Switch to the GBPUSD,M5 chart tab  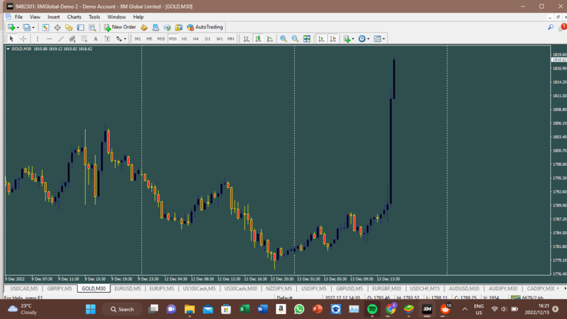point(349,289)
